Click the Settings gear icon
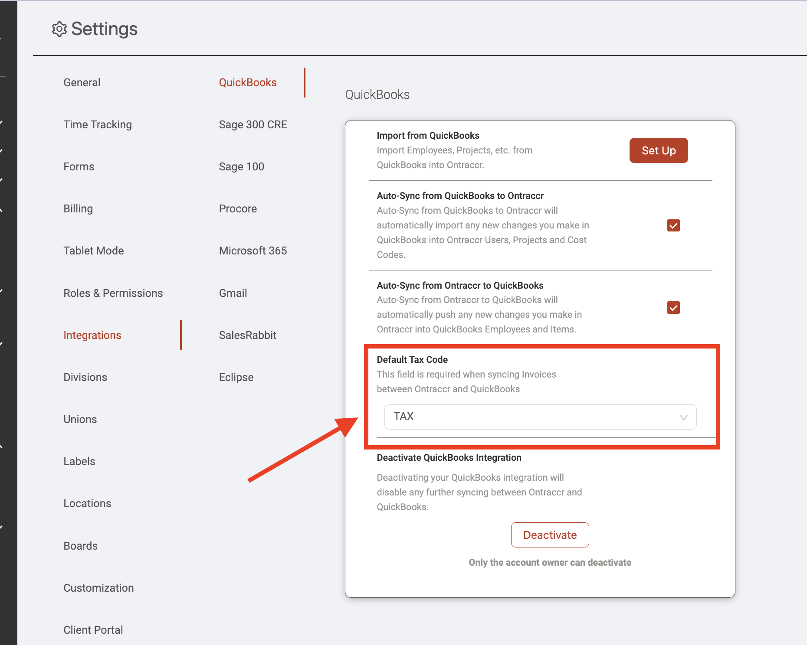807x645 pixels. click(59, 29)
